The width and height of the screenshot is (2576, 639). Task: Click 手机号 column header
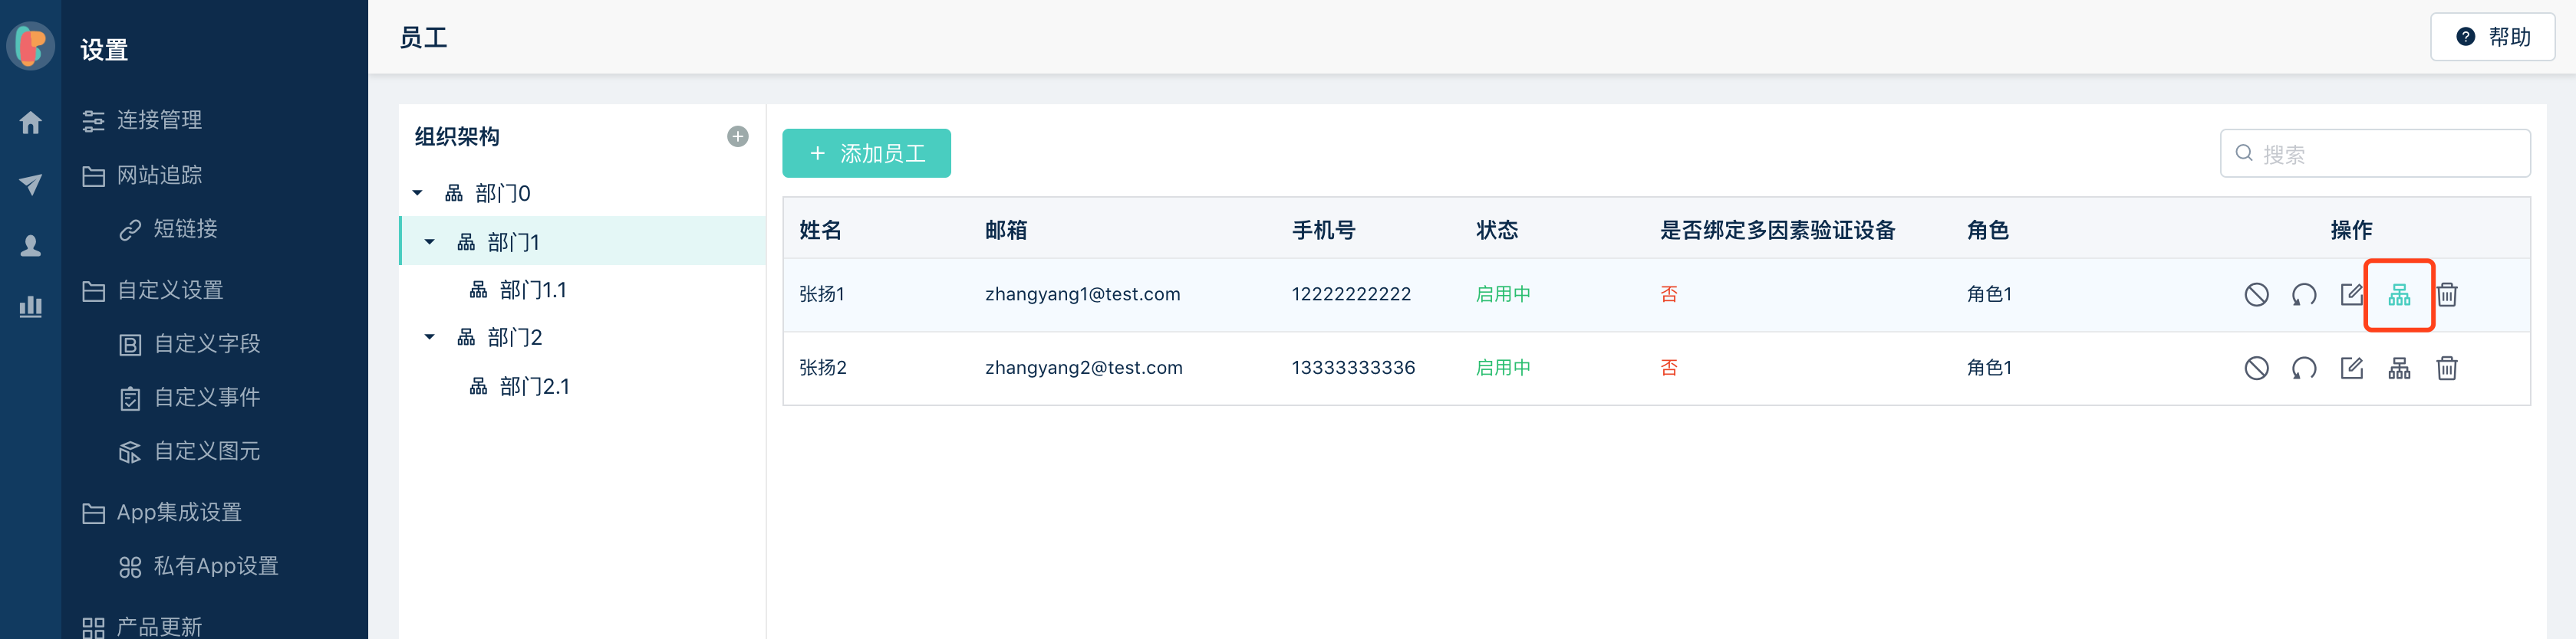[1323, 231]
